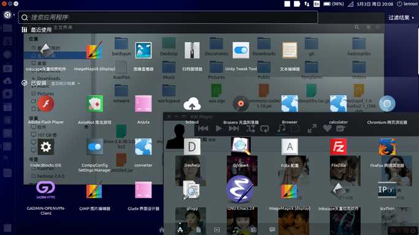Switch to the Social lens
This screenshot has width=419, height=235.
[x=272, y=229]
